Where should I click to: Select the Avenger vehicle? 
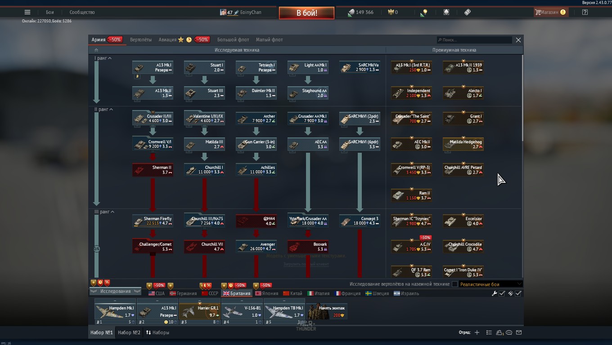(x=256, y=246)
